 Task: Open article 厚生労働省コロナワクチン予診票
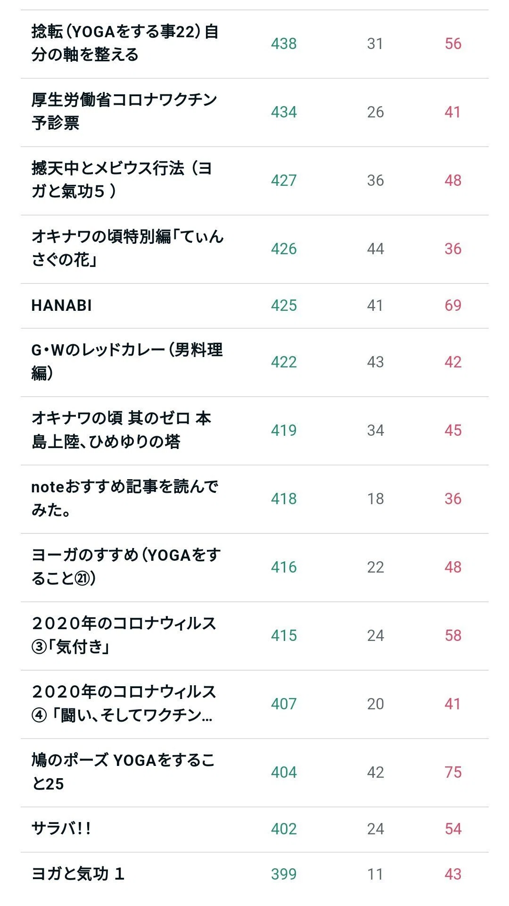[124, 112]
